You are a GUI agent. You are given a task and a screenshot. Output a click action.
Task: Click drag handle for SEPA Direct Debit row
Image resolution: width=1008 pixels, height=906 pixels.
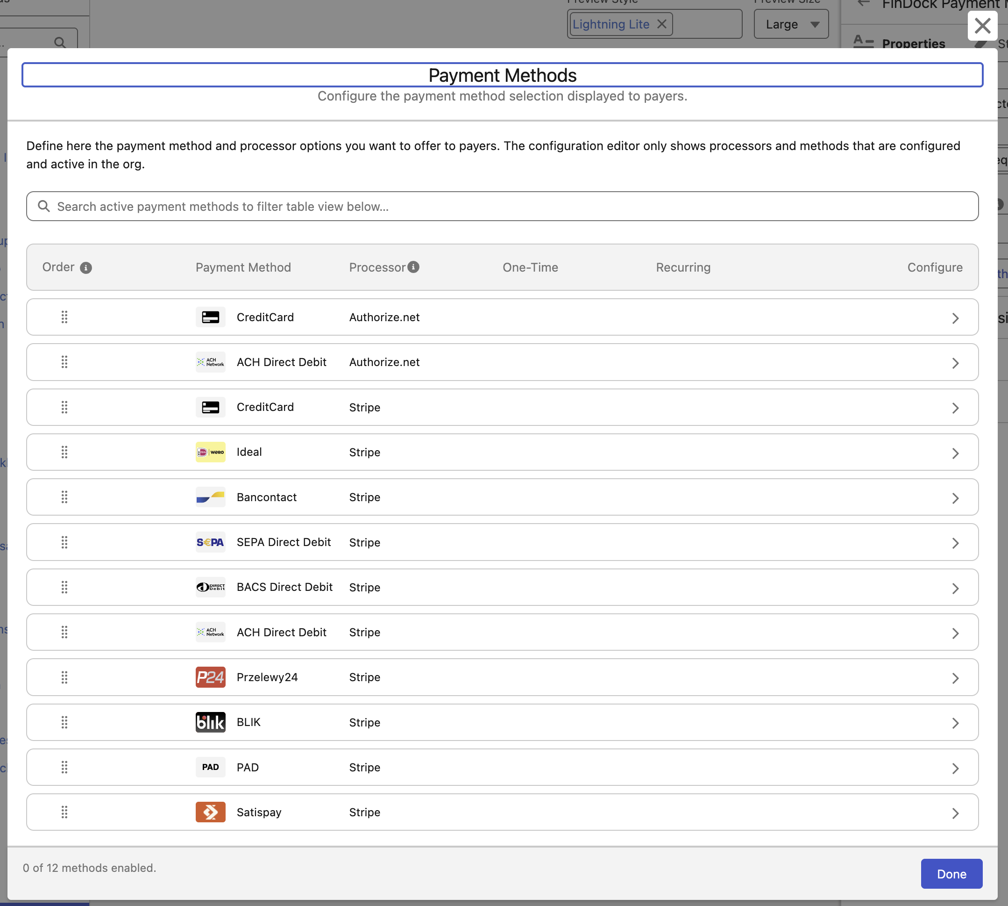(64, 542)
